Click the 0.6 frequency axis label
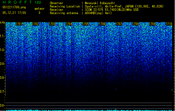The image size is (175, 111). 2,105
